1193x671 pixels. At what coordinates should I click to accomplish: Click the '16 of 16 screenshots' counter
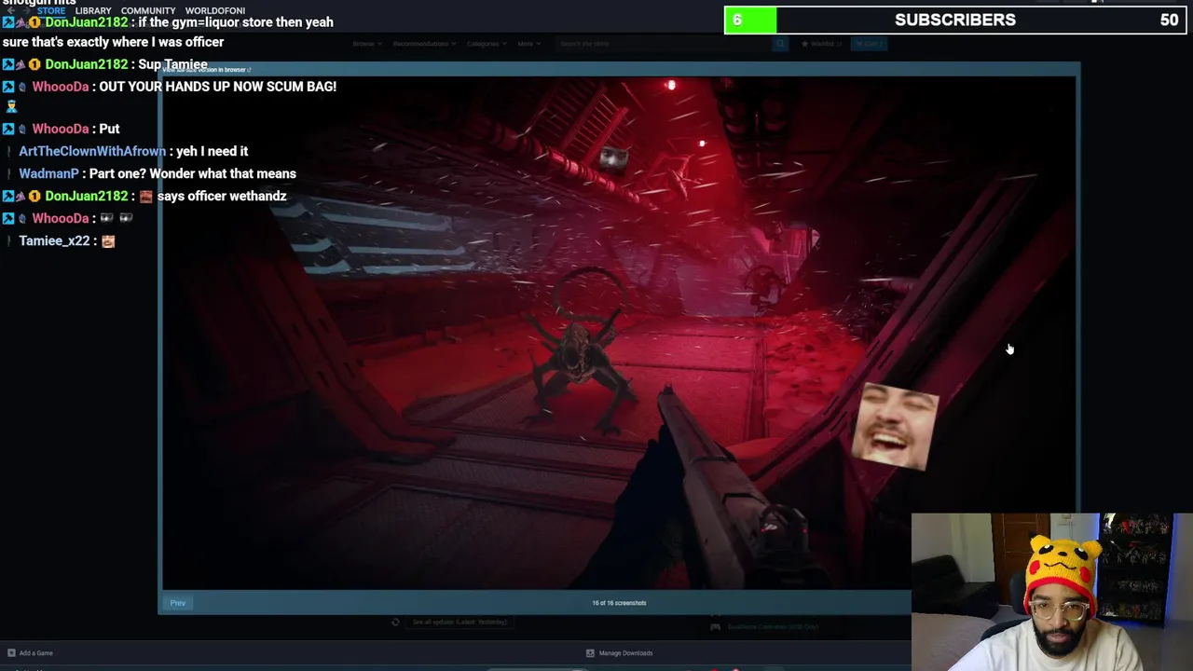(619, 603)
